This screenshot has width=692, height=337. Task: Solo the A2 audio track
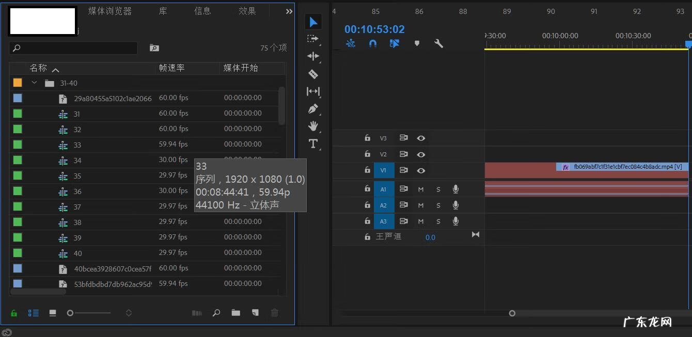tap(438, 205)
